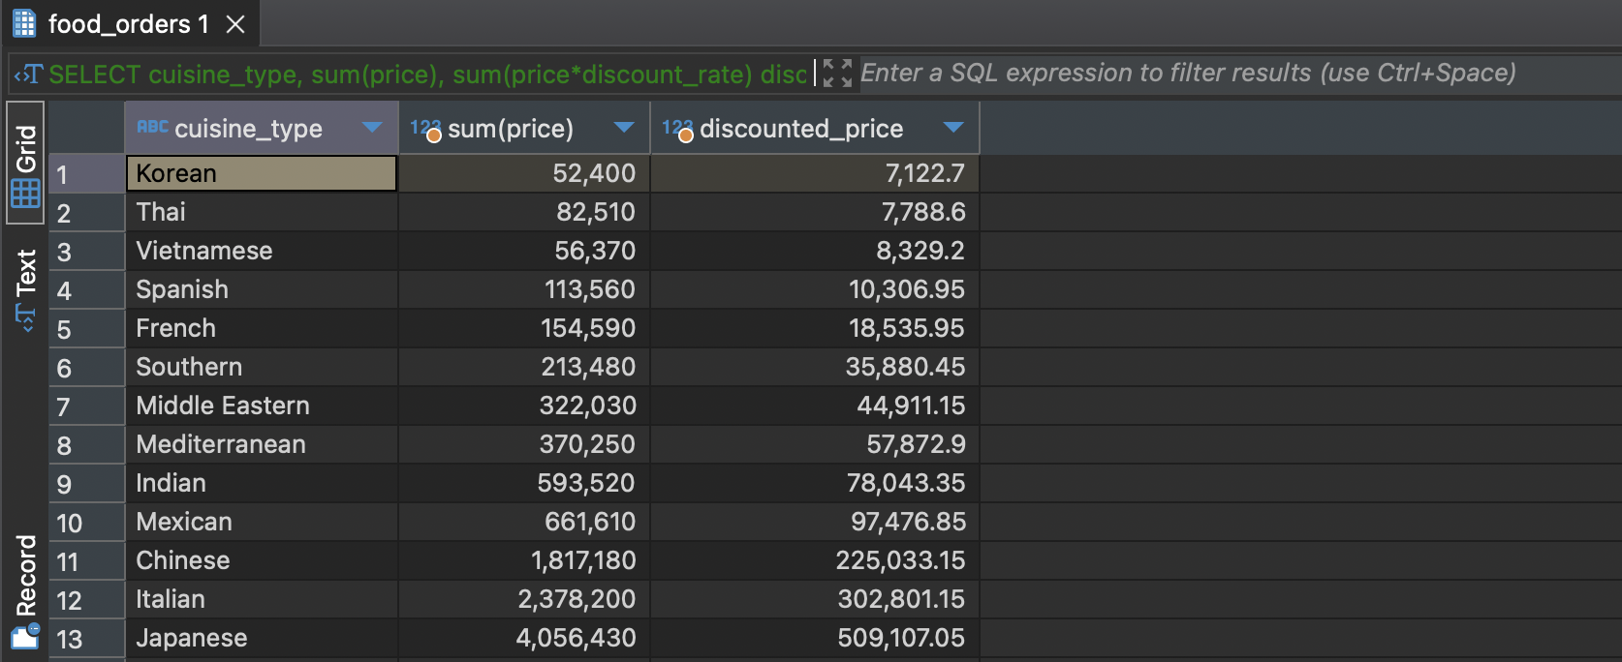Click the 35,880.45 discounted_price cell

tap(815, 367)
